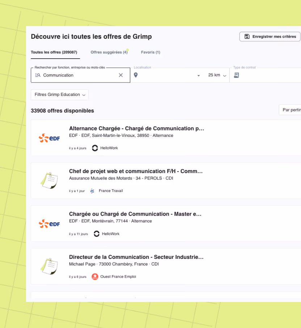Click 'EDF · EDF, Saint-Martin-le-Vinoux, 38950 · Alternance'
Screen dimensions: 301x328
pos(121,135)
